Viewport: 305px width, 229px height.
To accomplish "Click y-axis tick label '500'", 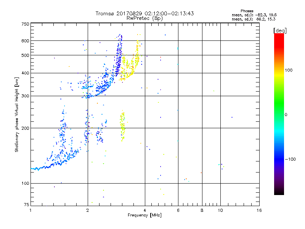I will tap(25, 55).
